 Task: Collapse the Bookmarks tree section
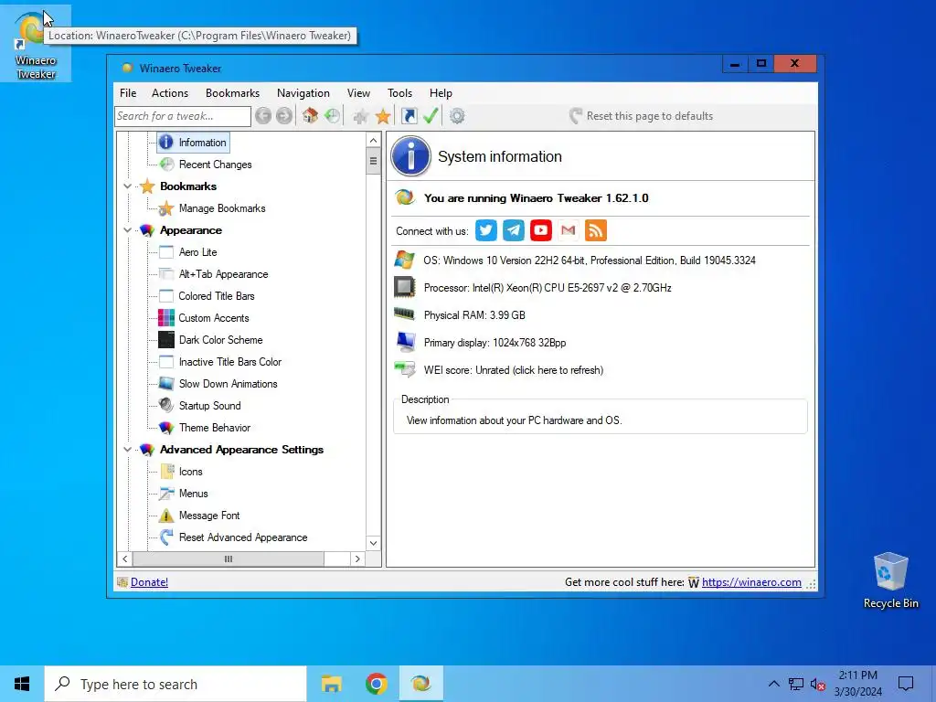[x=127, y=186]
